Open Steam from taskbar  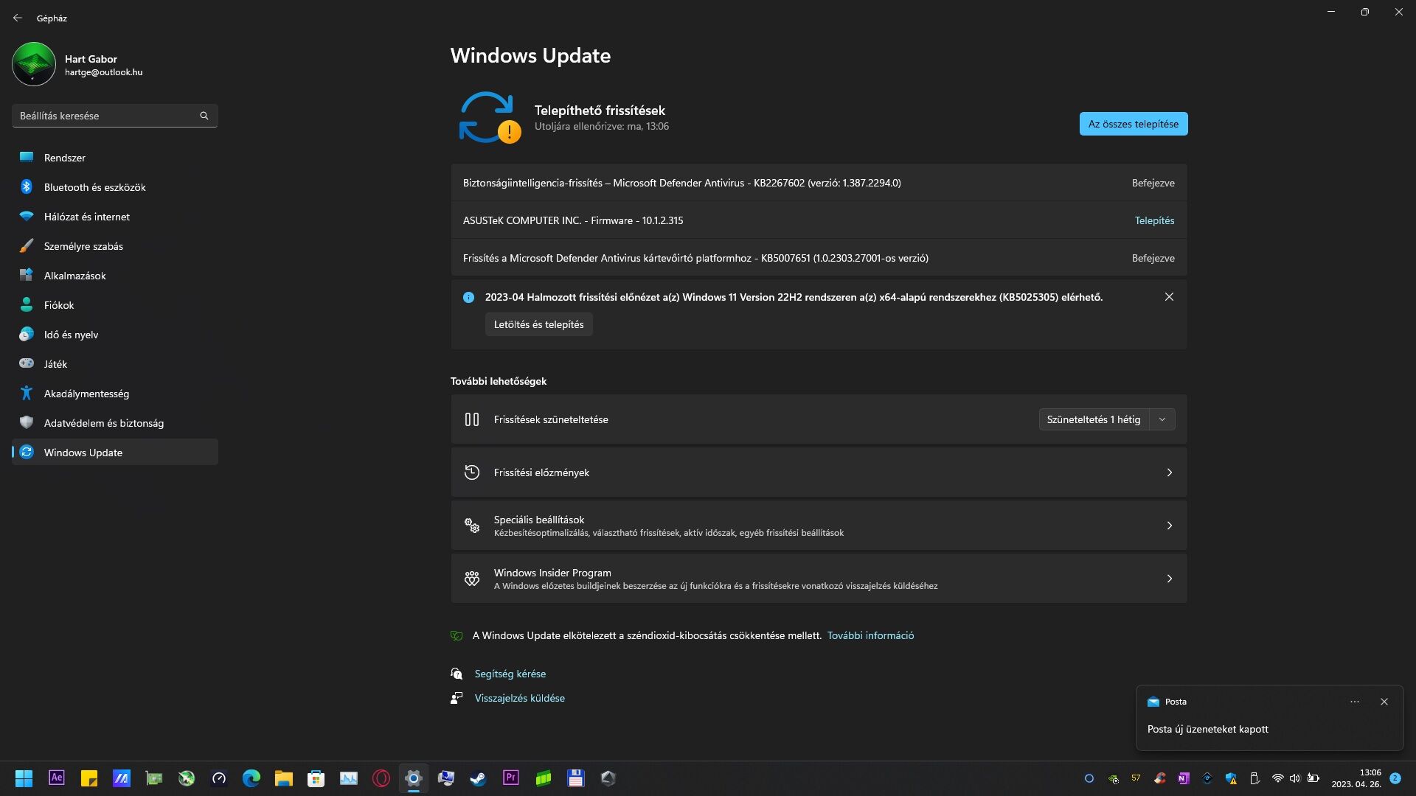[479, 778]
